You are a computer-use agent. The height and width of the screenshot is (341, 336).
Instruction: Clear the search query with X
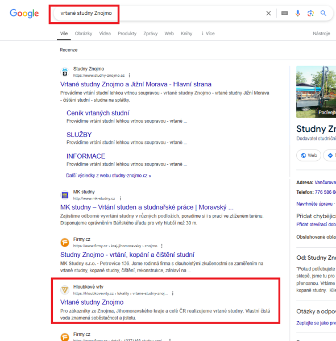pos(268,14)
